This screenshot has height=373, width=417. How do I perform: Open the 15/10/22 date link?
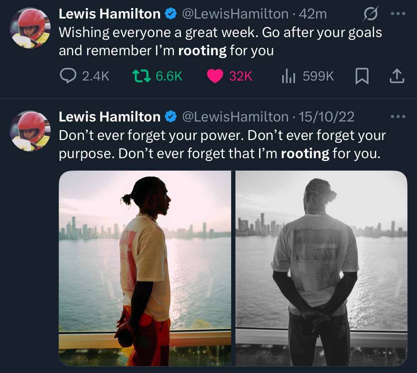(326, 117)
